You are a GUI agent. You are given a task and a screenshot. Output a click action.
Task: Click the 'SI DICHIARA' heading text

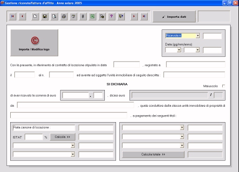click(117, 84)
